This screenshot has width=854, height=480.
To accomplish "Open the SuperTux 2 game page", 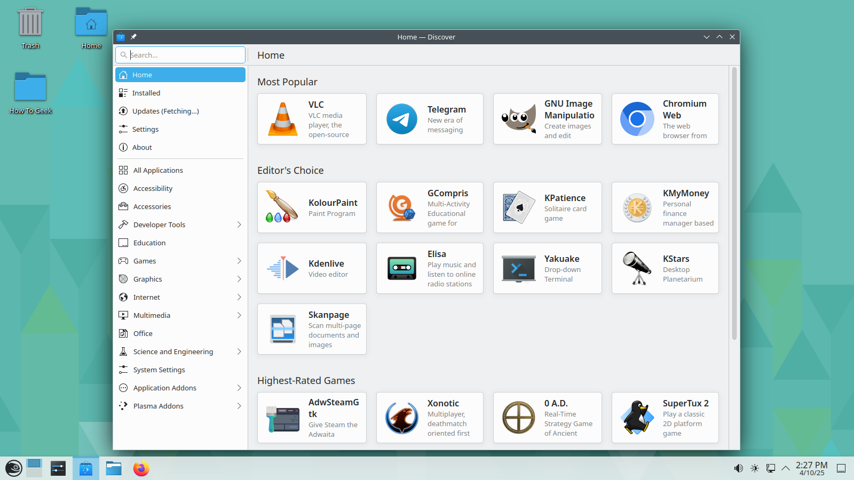I will point(665,418).
